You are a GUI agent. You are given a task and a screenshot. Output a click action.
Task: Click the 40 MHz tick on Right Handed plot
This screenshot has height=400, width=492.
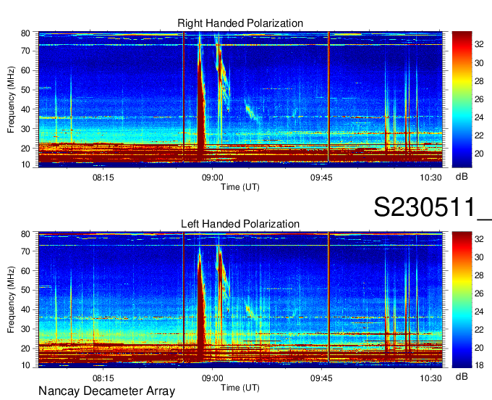pyautogui.click(x=25, y=109)
